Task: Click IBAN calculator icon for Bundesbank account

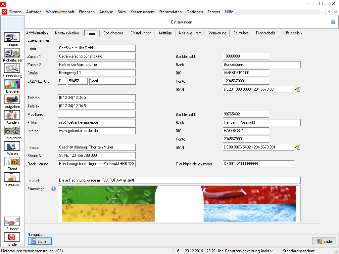Action: click(x=298, y=89)
